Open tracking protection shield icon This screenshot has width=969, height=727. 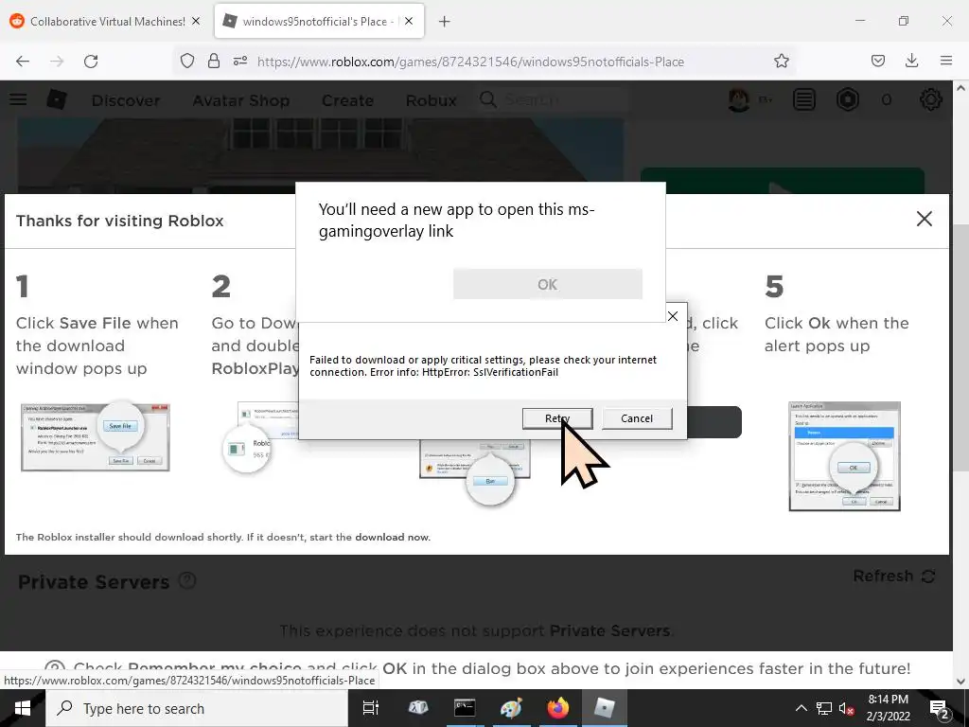point(187,62)
